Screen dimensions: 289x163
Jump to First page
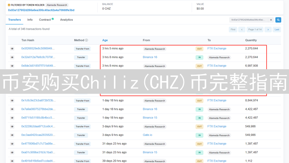(x=233, y=30)
